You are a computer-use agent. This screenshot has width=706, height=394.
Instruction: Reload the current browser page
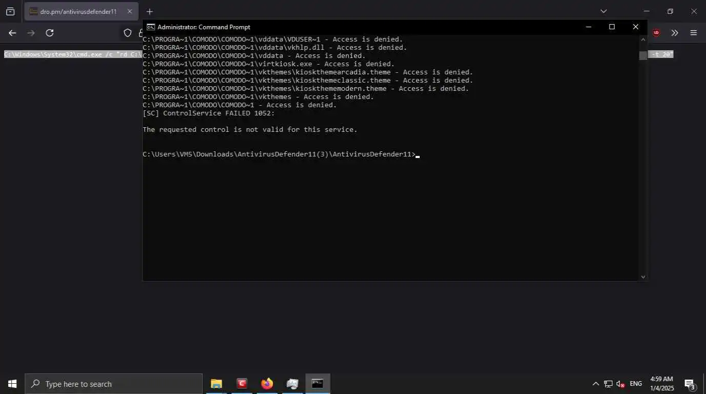(x=50, y=33)
